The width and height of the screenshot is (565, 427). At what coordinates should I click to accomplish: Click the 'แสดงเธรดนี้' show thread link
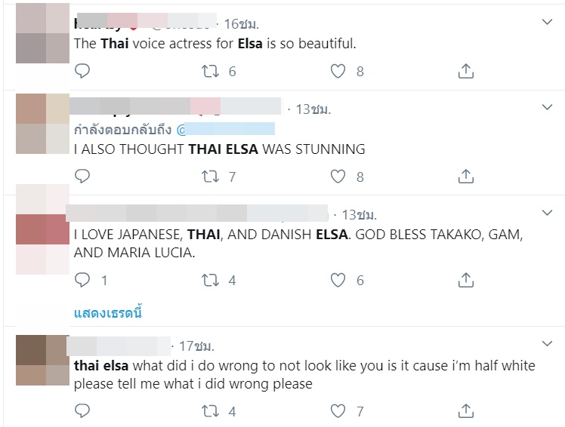click(x=108, y=312)
